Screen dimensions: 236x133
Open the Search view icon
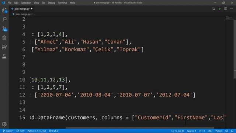[4, 19]
